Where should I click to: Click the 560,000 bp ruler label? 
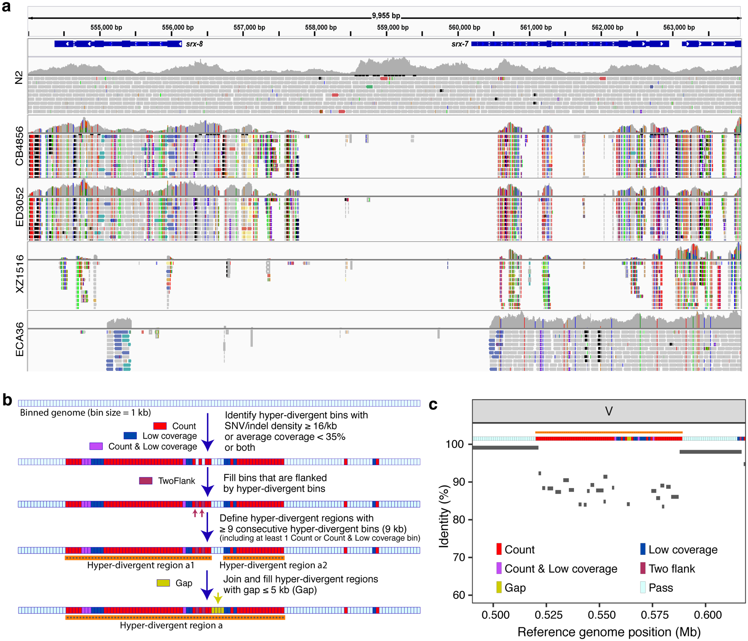pos(464,27)
